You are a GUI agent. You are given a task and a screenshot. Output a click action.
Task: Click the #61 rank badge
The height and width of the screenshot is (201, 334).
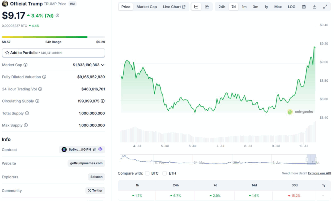72,4
